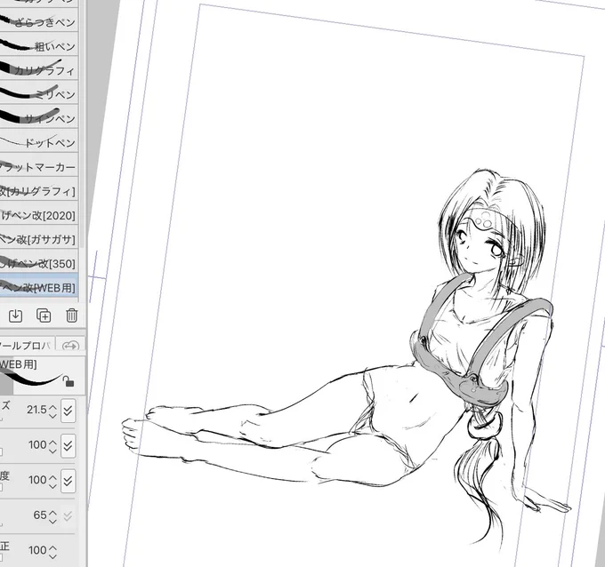
Task: Decrease the 65 value with down arrow
Action: coord(52,520)
